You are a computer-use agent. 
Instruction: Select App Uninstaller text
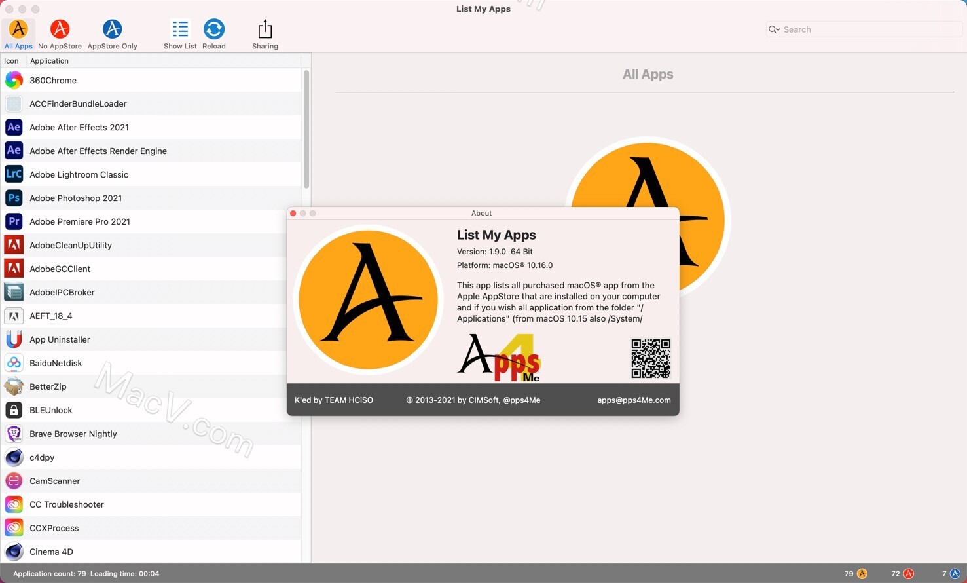point(60,339)
